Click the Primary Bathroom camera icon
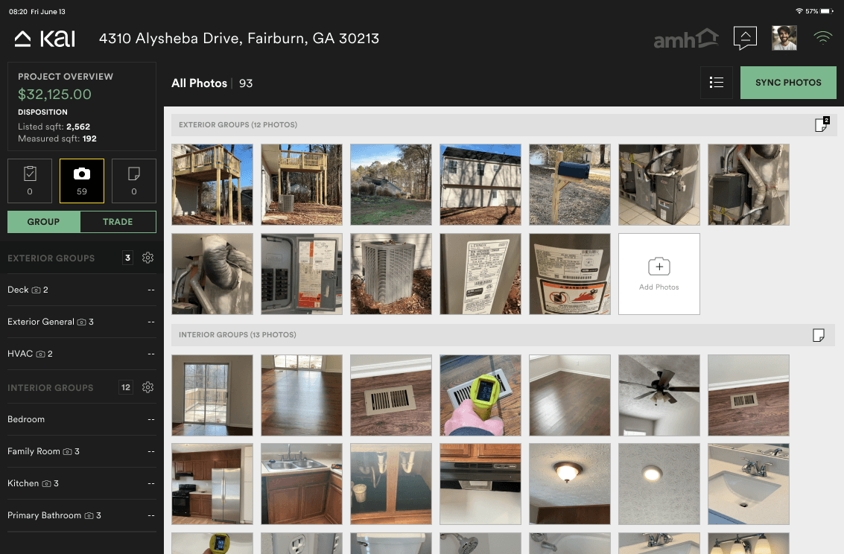Image resolution: width=844 pixels, height=554 pixels. pyautogui.click(x=89, y=516)
